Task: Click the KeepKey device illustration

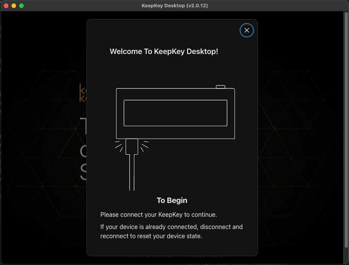Action: click(175, 137)
